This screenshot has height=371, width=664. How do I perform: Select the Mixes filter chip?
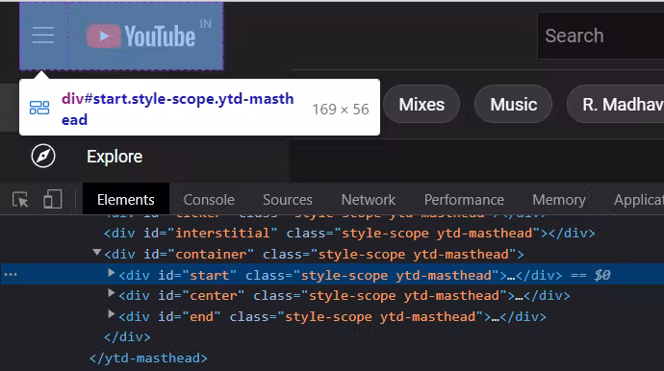[421, 104]
